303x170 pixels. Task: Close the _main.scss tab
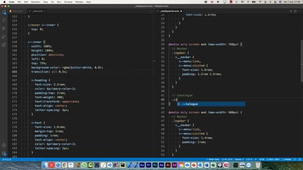pos(45,11)
